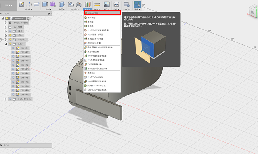The image size is (258, 154).
Task: Toggle visibility bulb of oculus v7 root
Action: pyautogui.click(x=7, y=19)
